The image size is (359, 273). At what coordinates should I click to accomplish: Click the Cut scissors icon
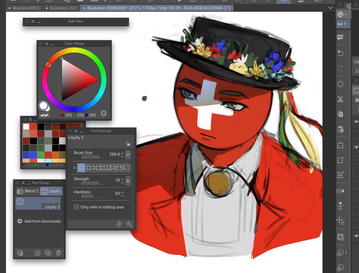point(340,99)
